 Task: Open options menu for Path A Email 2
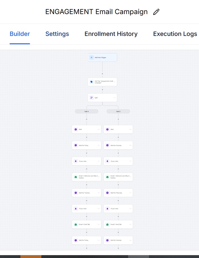tap(99, 224)
